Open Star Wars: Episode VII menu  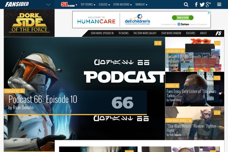[102, 33]
